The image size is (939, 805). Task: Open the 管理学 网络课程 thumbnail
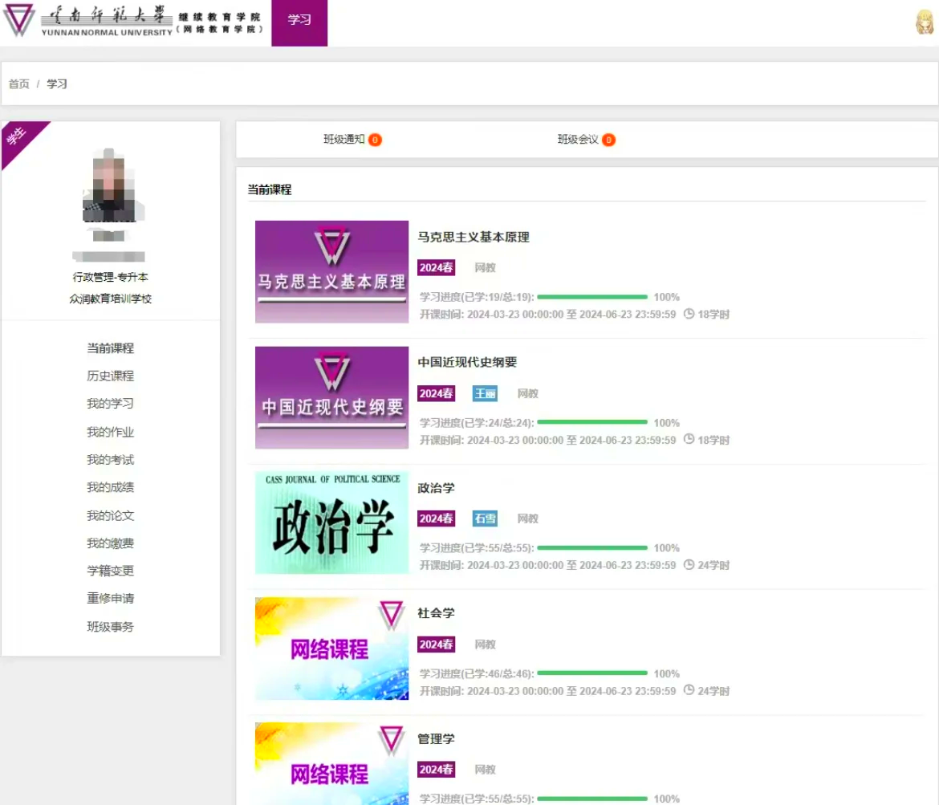pyautogui.click(x=331, y=764)
